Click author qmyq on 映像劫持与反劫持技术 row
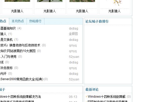This screenshot has width=144, height=102. (x=73, y=45)
